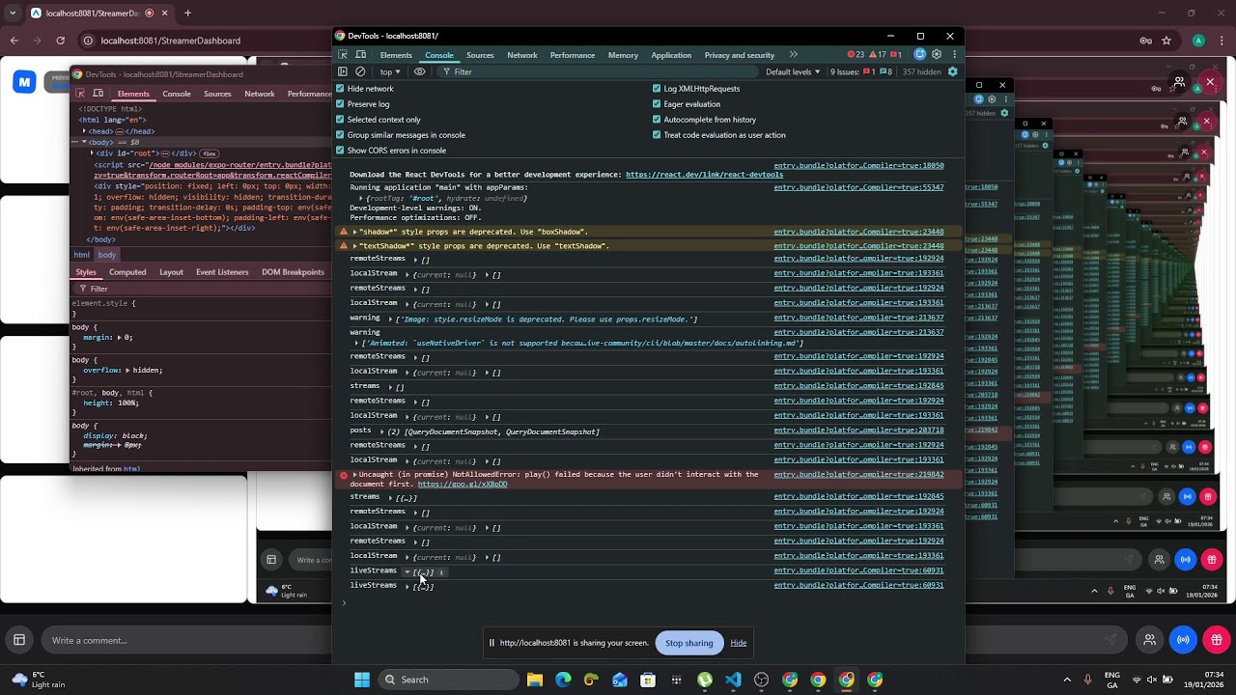This screenshot has width=1236, height=695.
Task: Expand the Uncaught NotAllowedError message
Action: [355, 474]
